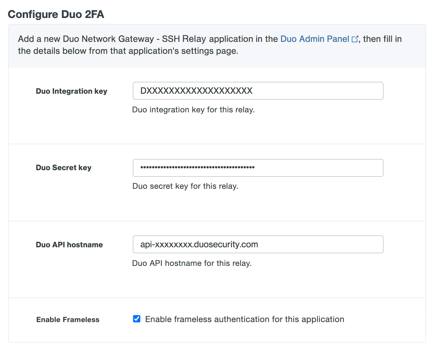Screen dimensions: 438x351
Task: Click the Duo Integration key label
Action: pyautogui.click(x=71, y=91)
